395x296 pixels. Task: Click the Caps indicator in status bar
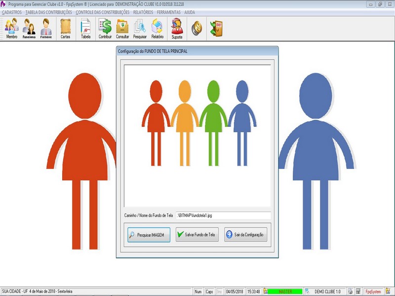209,292
